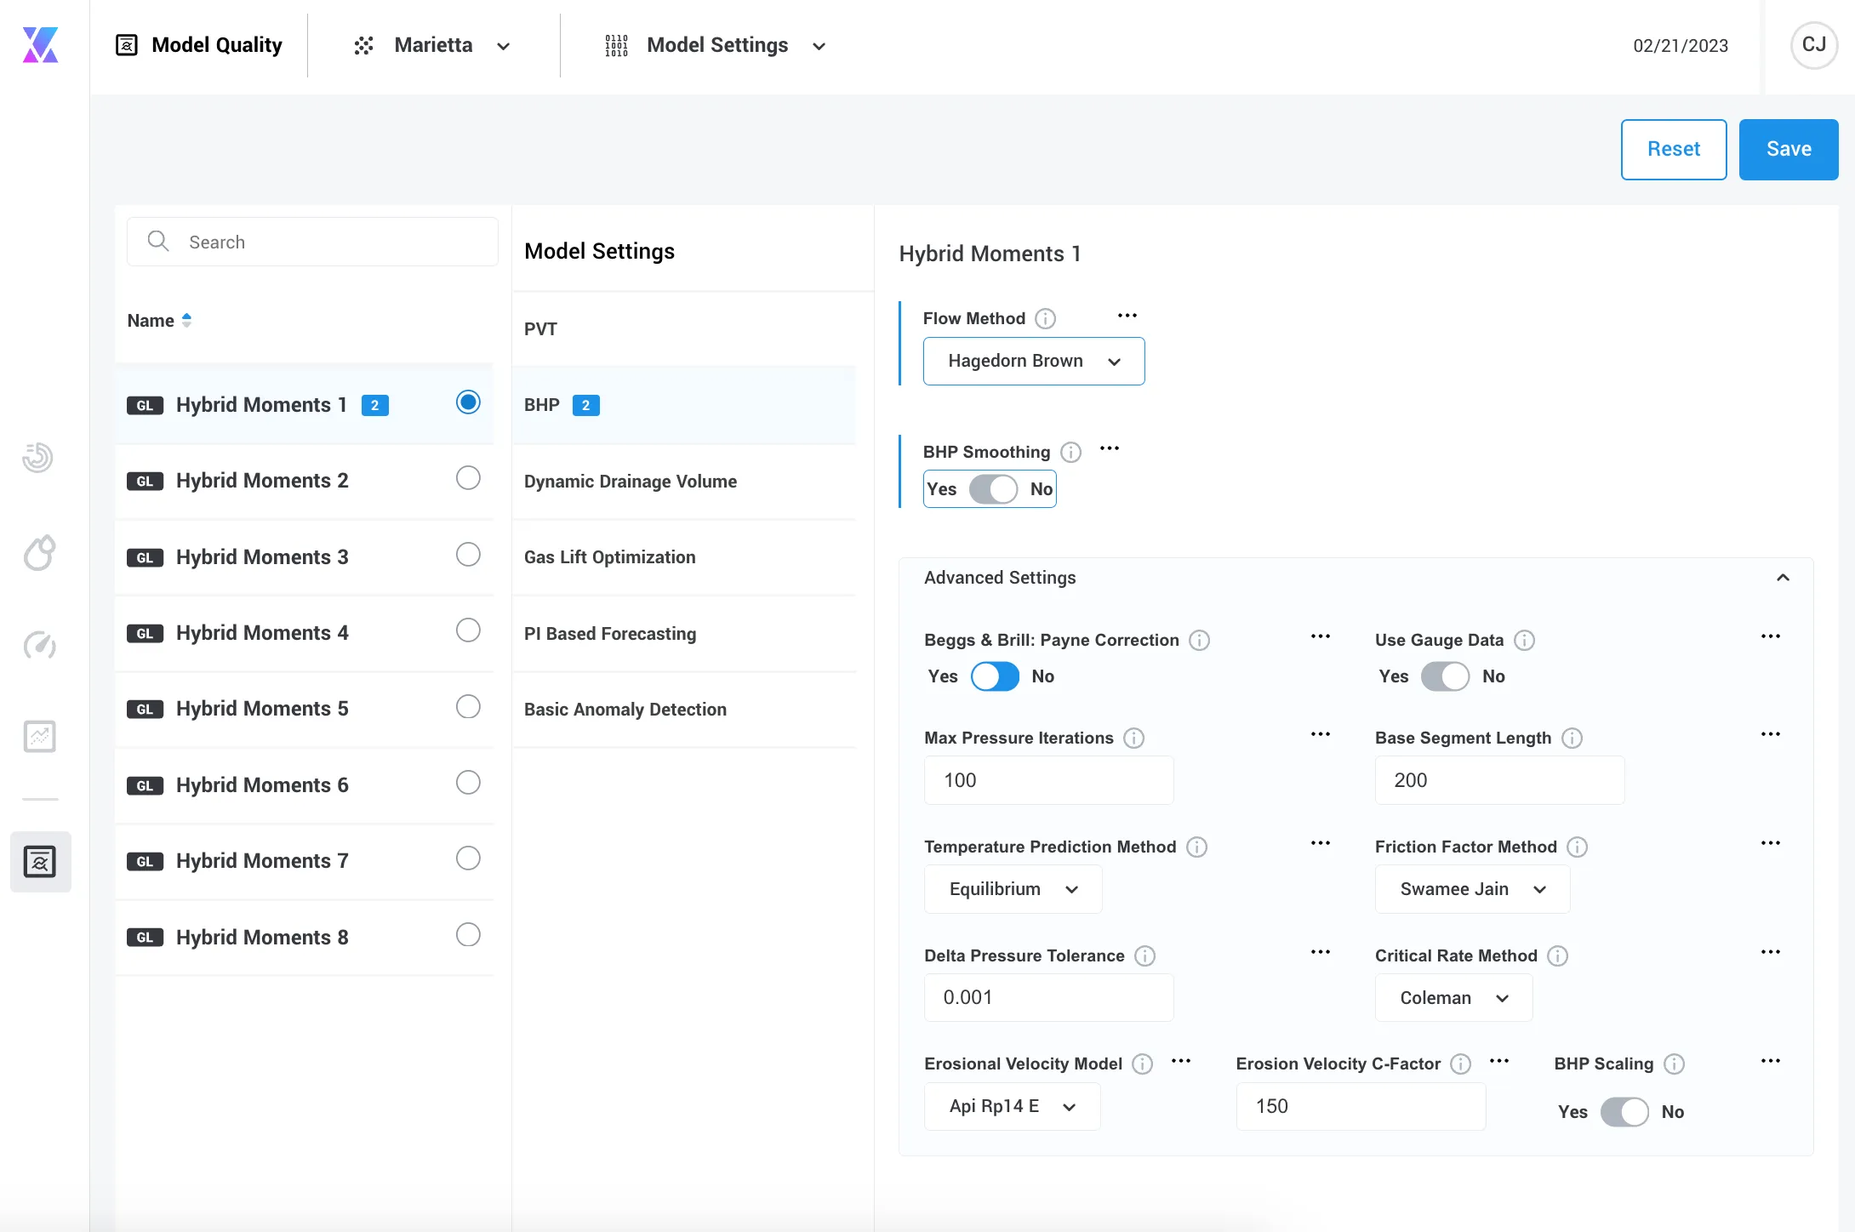Click the Delta Pressure Tolerance input

coord(1048,998)
